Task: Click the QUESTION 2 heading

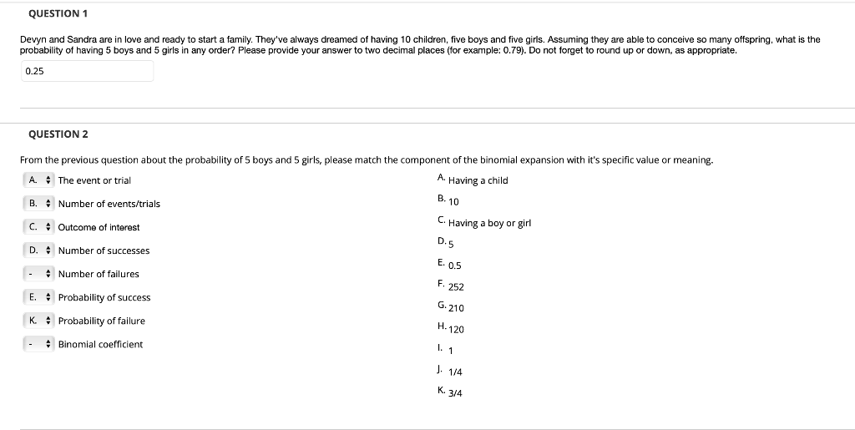Action: click(x=58, y=134)
